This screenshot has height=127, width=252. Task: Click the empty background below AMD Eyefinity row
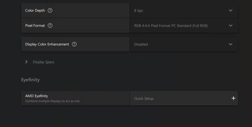[125, 117]
